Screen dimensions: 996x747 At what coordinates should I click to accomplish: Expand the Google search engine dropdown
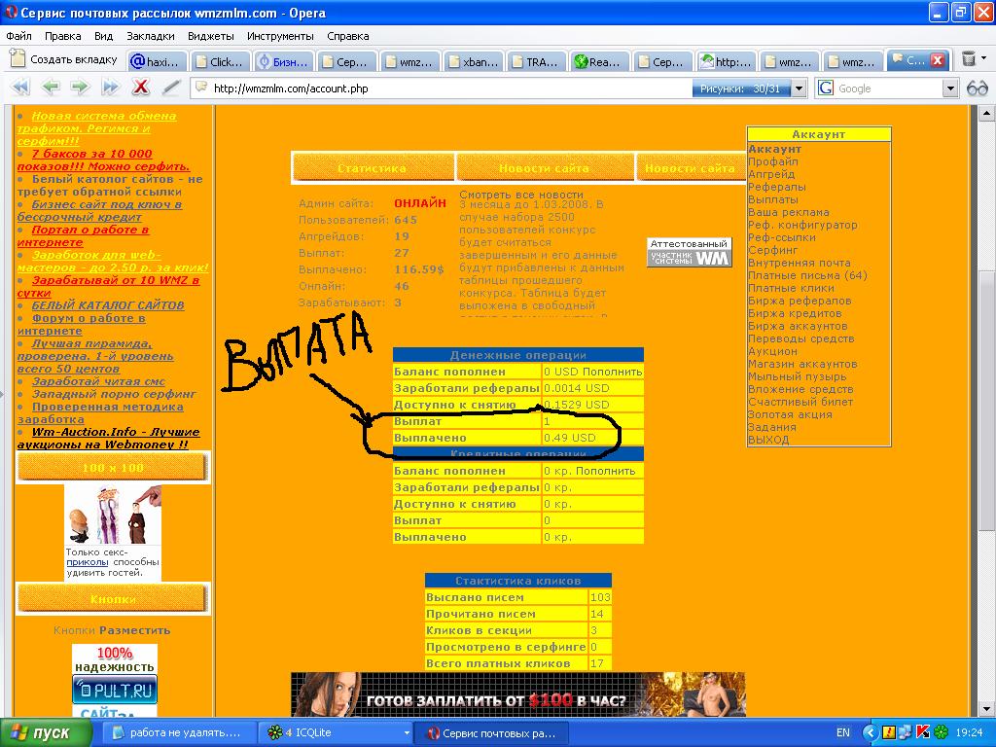(x=950, y=89)
